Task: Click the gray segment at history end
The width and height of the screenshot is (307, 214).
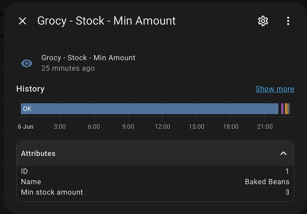Action: [x=289, y=109]
